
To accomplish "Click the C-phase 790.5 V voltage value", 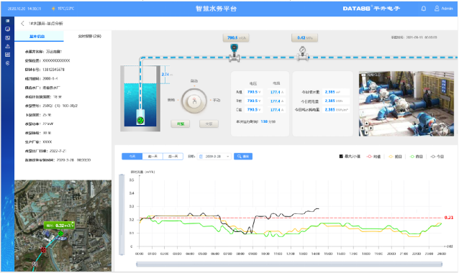I will (x=254, y=110).
